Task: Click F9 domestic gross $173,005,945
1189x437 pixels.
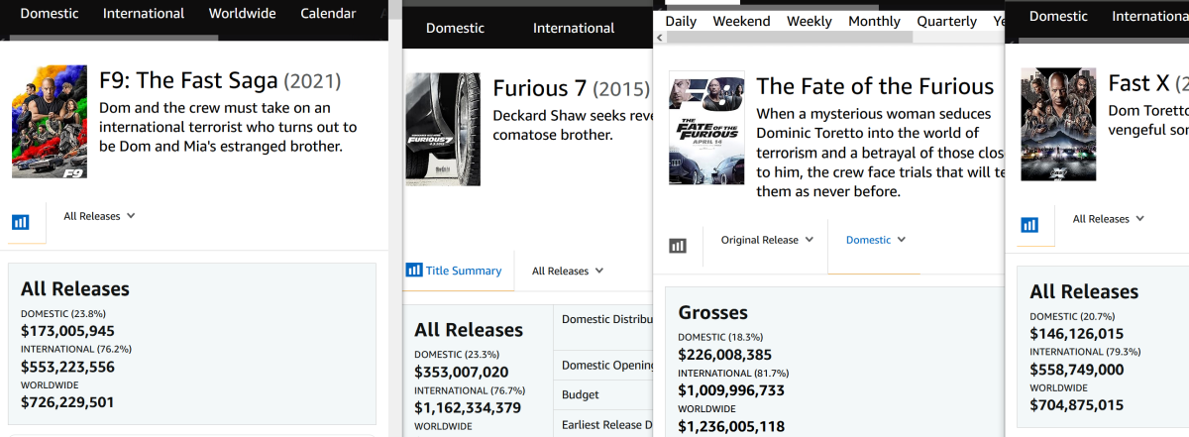Action: [x=67, y=331]
